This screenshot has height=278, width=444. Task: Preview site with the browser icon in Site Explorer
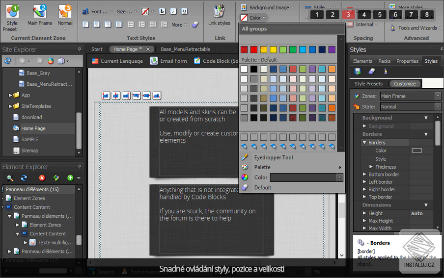(x=51, y=61)
